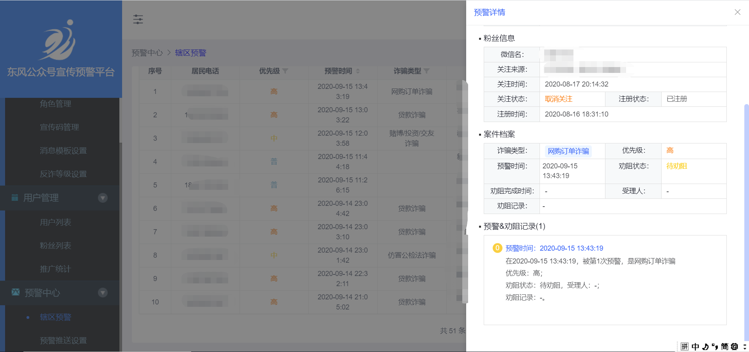This screenshot has height=352, width=749.
Task: Click the 共 51 条 total count
Action: 453,331
